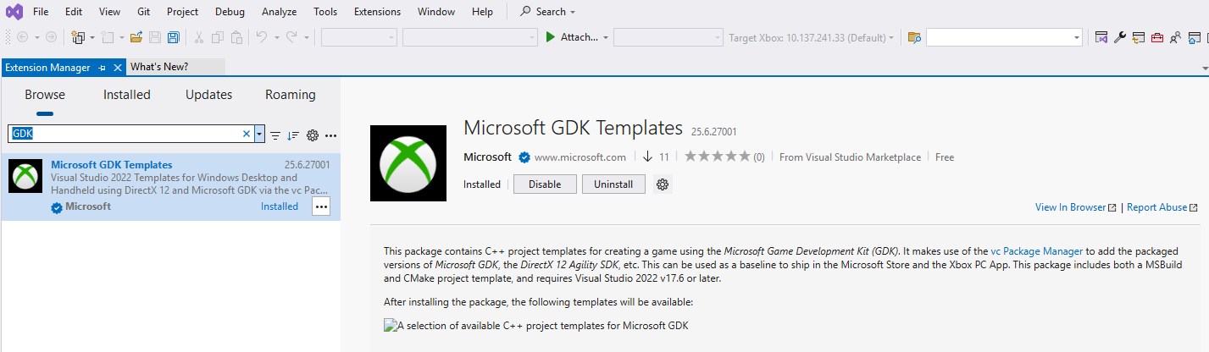
Task: Click the navigate forward arrow icon
Action: (x=51, y=37)
